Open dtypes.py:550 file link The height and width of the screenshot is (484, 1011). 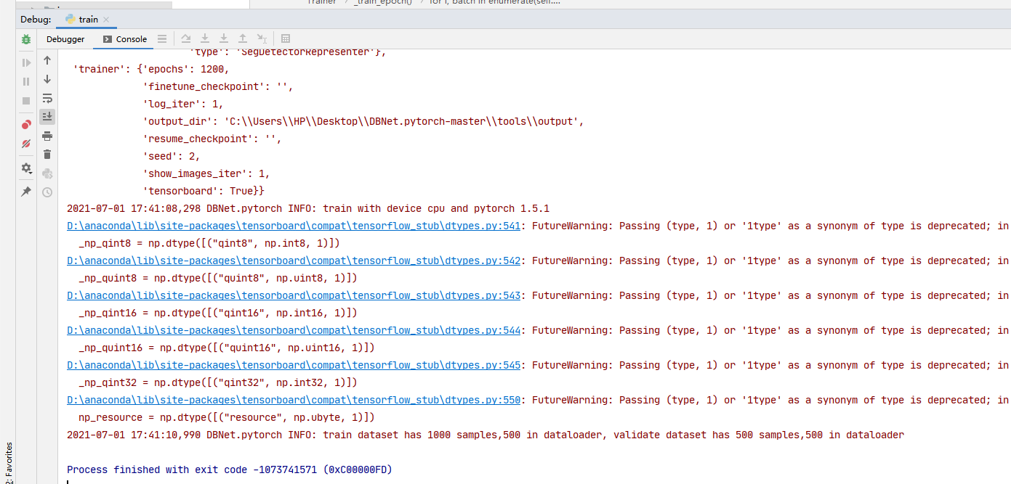click(294, 400)
